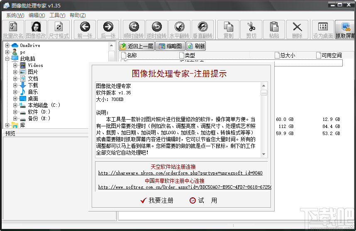
Task: Click the 剪切 cut scissors icon
Action: click(251, 29)
